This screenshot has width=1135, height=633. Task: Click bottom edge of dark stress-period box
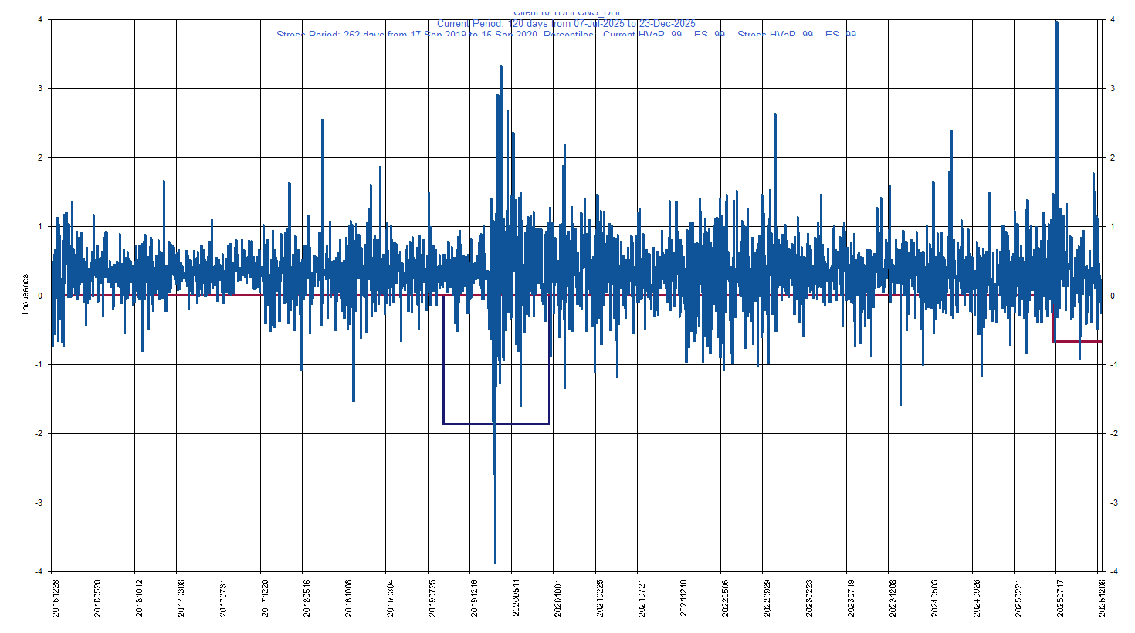[496, 424]
